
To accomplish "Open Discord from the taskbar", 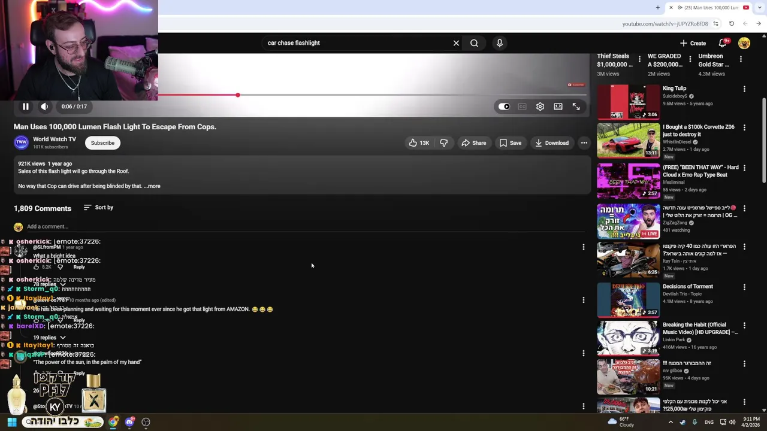I will pyautogui.click(x=129, y=422).
